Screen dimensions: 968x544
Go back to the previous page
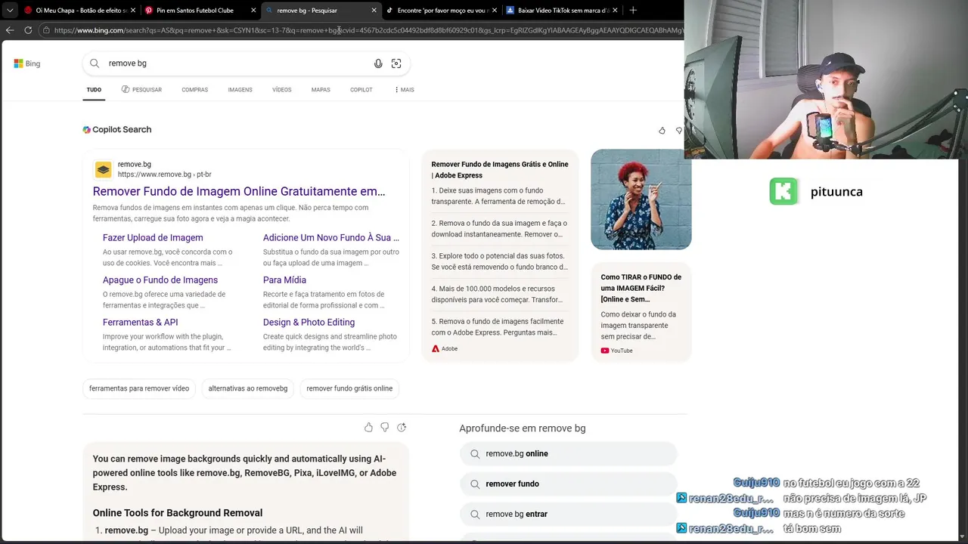pos(10,30)
